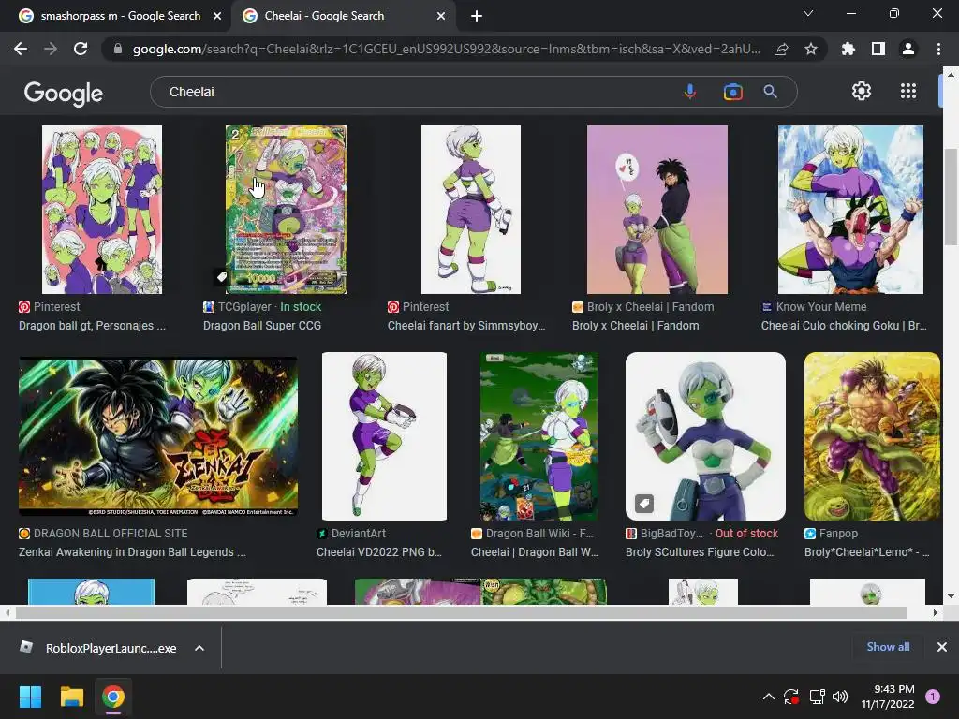Open the Google apps grid

click(908, 91)
